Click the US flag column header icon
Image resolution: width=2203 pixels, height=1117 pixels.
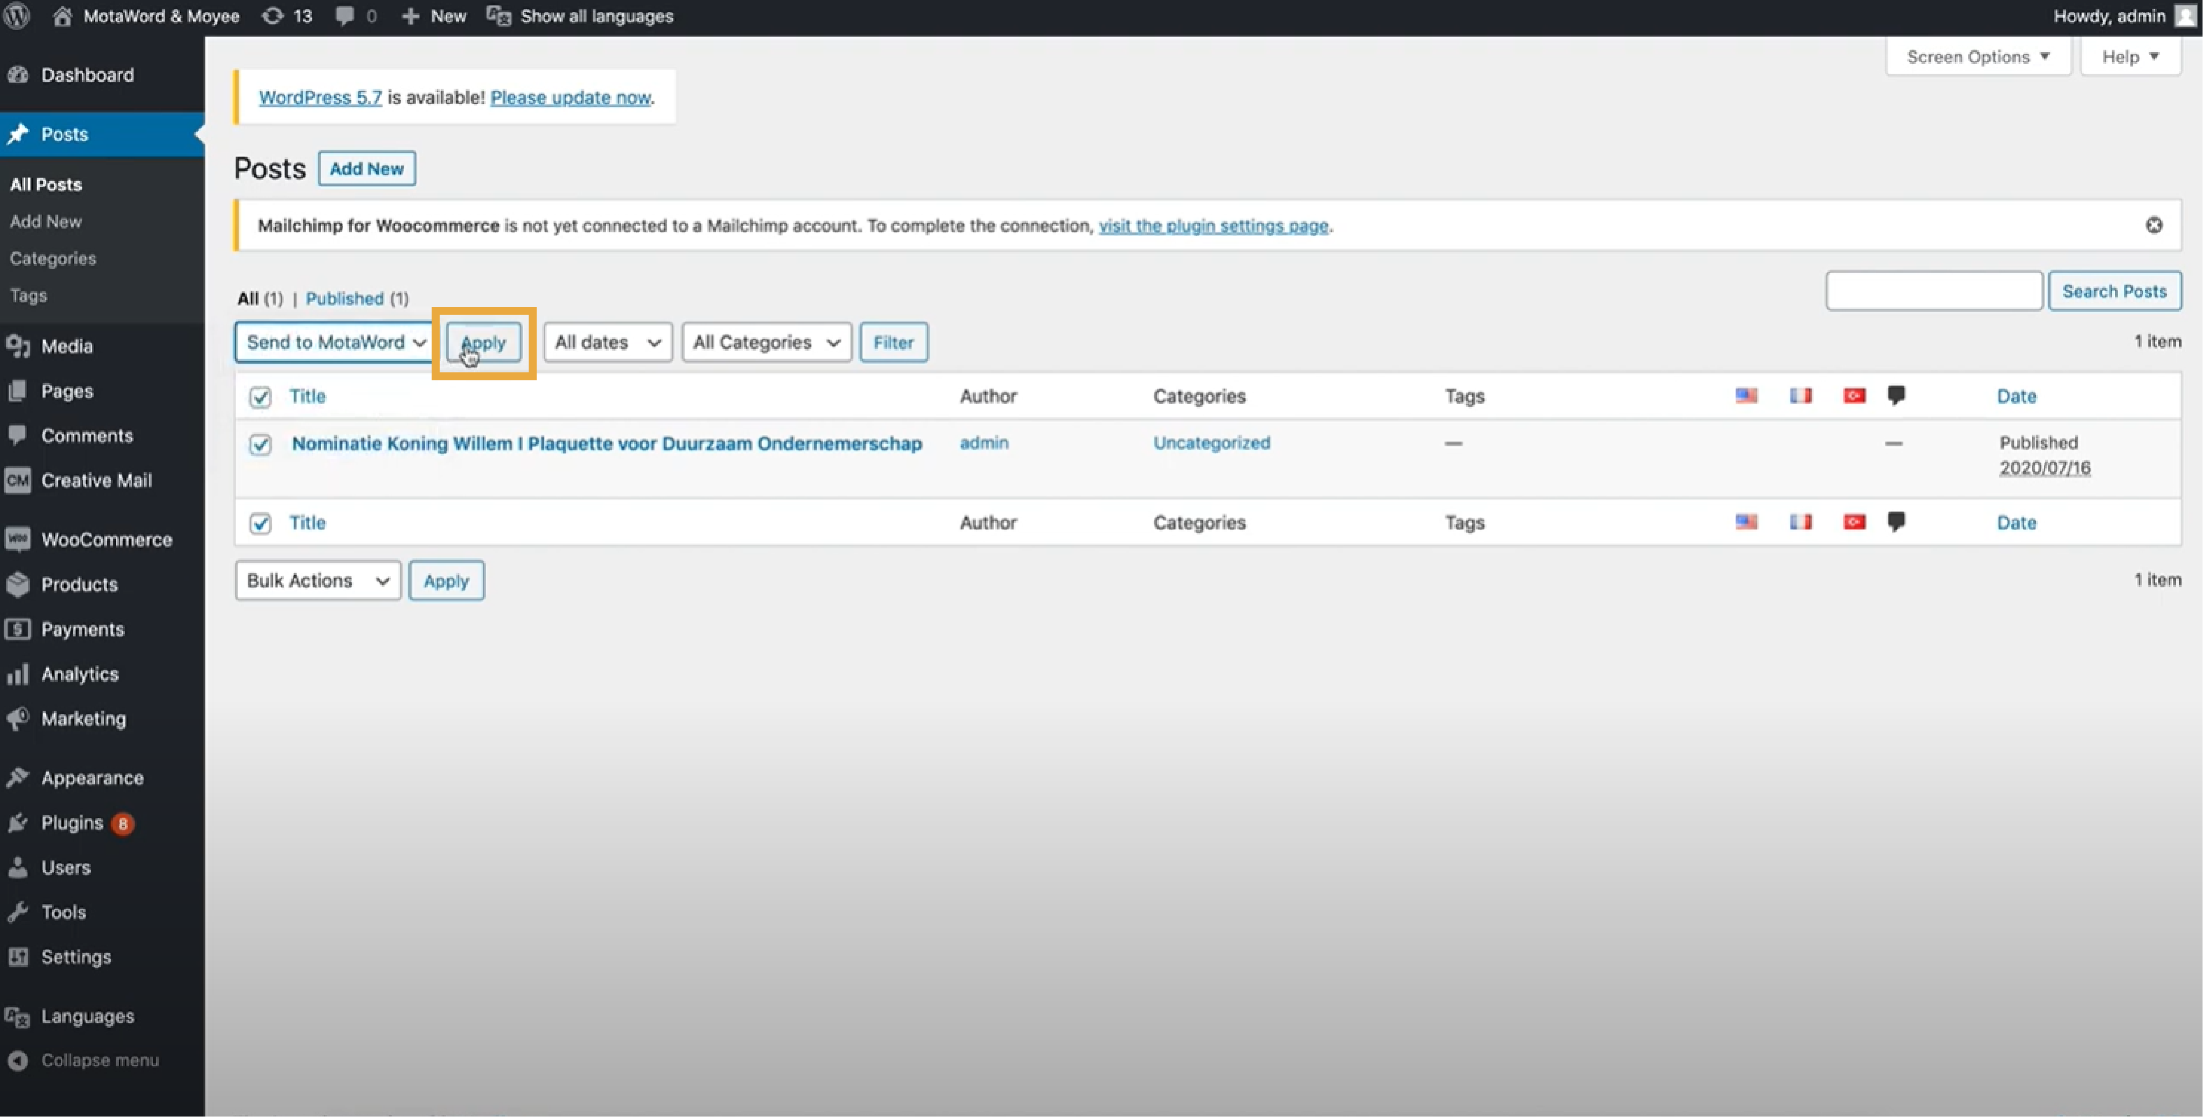tap(1746, 395)
